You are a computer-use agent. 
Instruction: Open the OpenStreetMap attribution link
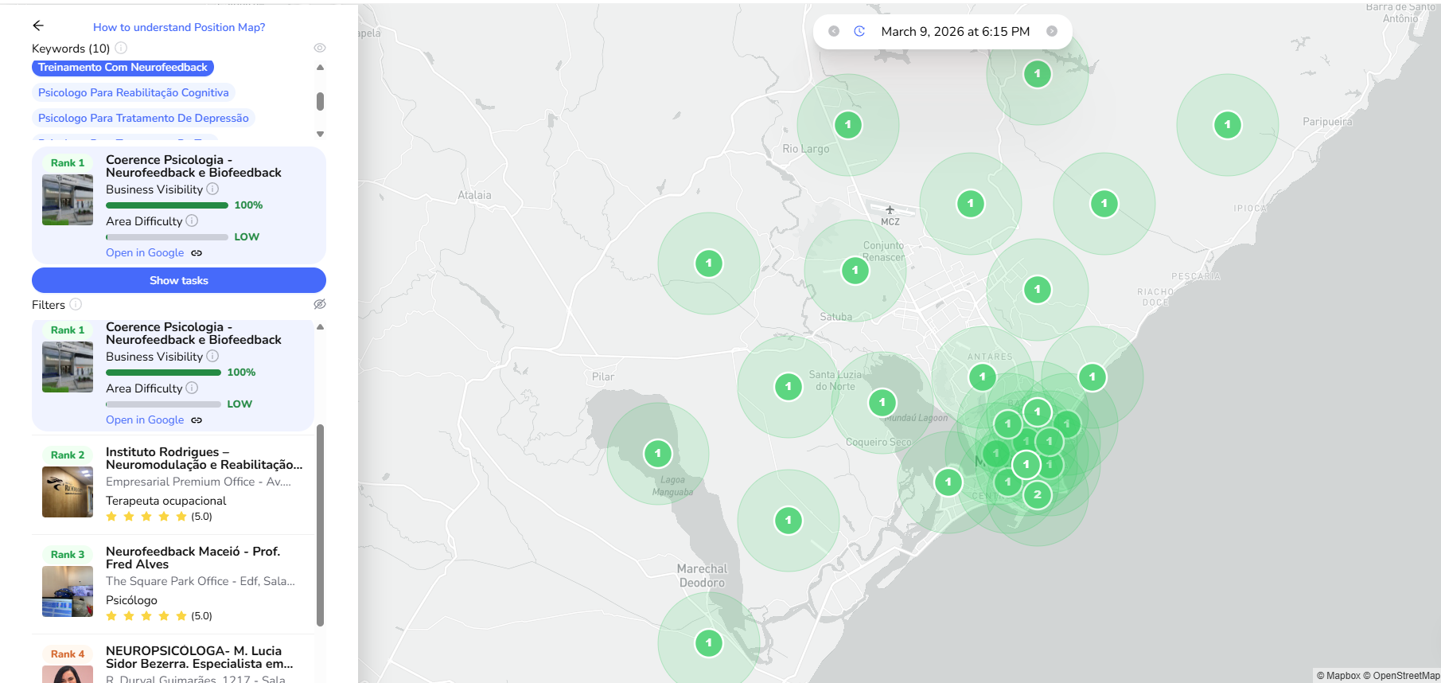click(x=1401, y=676)
